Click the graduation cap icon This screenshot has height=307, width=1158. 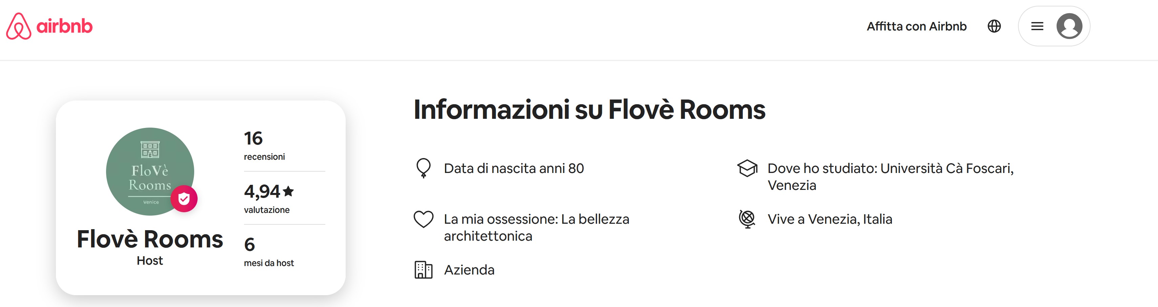pyautogui.click(x=747, y=168)
